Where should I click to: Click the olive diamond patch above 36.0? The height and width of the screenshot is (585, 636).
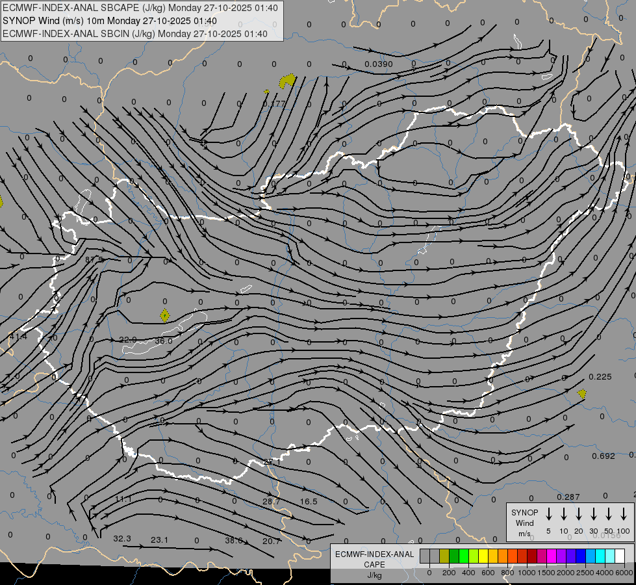coord(164,315)
